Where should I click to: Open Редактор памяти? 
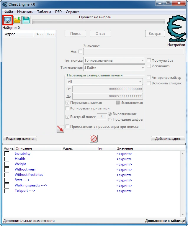(20, 139)
